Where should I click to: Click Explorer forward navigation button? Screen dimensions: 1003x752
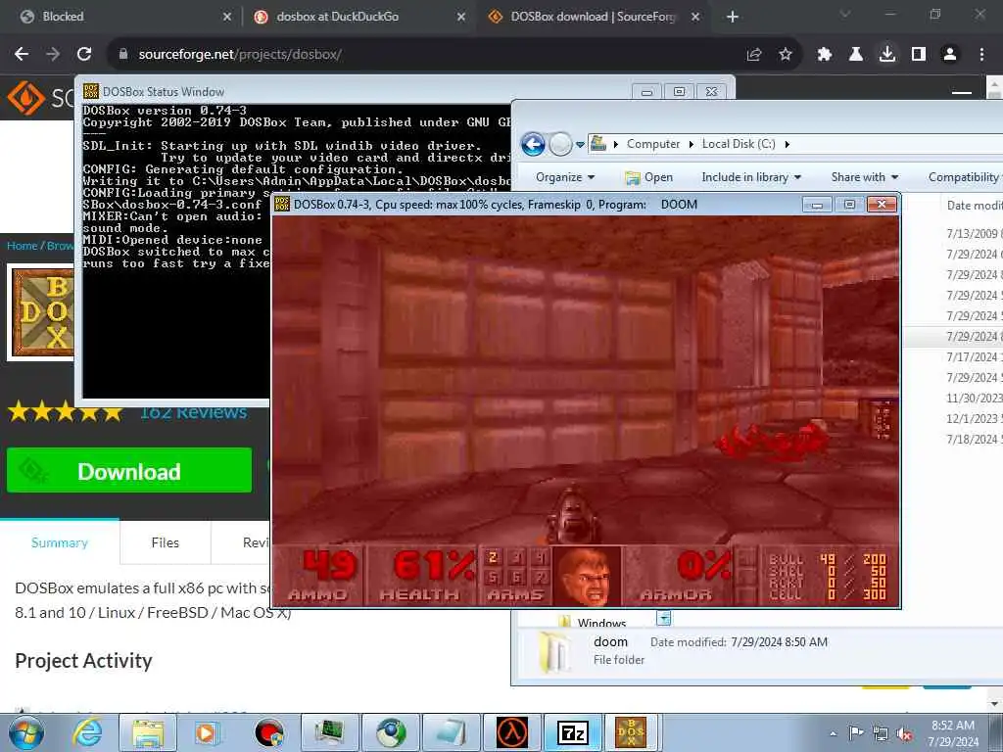coord(560,145)
